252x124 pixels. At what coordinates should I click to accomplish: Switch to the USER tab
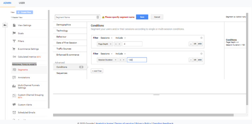click(x=22, y=3)
